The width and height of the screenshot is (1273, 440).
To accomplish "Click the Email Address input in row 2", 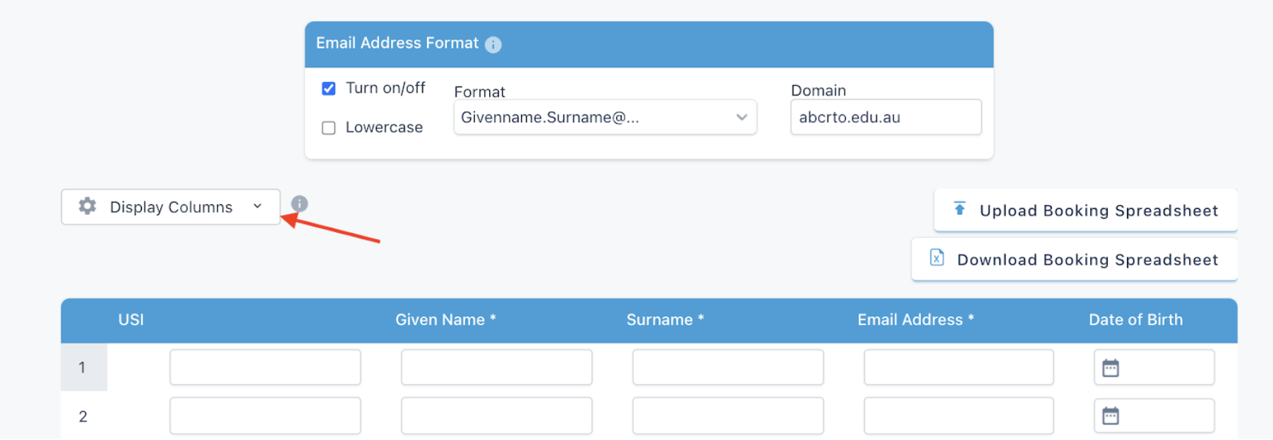I will pos(959,415).
